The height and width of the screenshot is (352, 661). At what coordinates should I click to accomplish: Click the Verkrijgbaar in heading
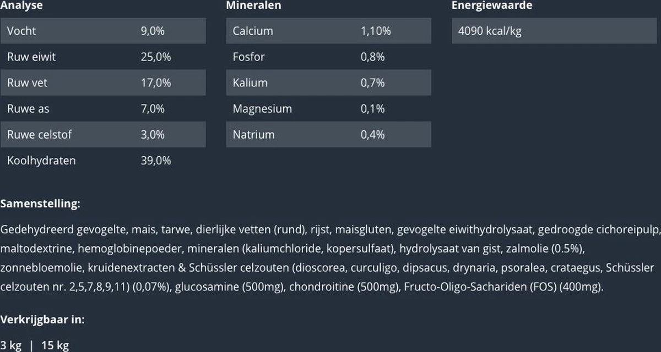click(x=42, y=319)
